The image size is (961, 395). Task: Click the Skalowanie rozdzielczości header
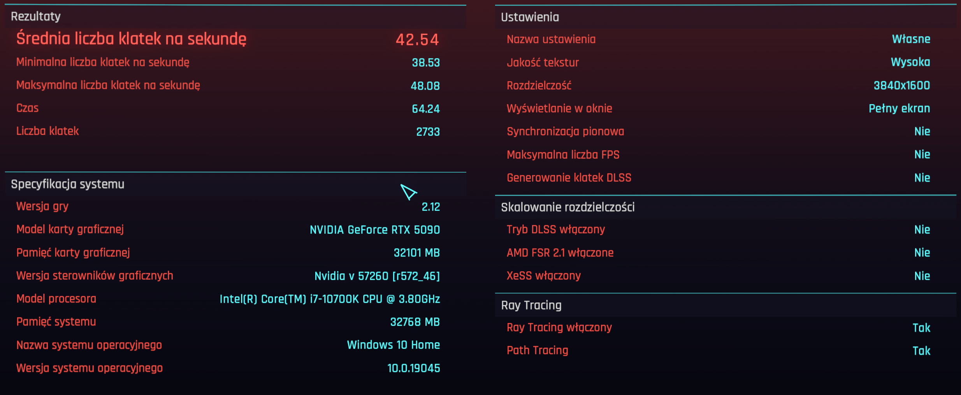(x=567, y=207)
